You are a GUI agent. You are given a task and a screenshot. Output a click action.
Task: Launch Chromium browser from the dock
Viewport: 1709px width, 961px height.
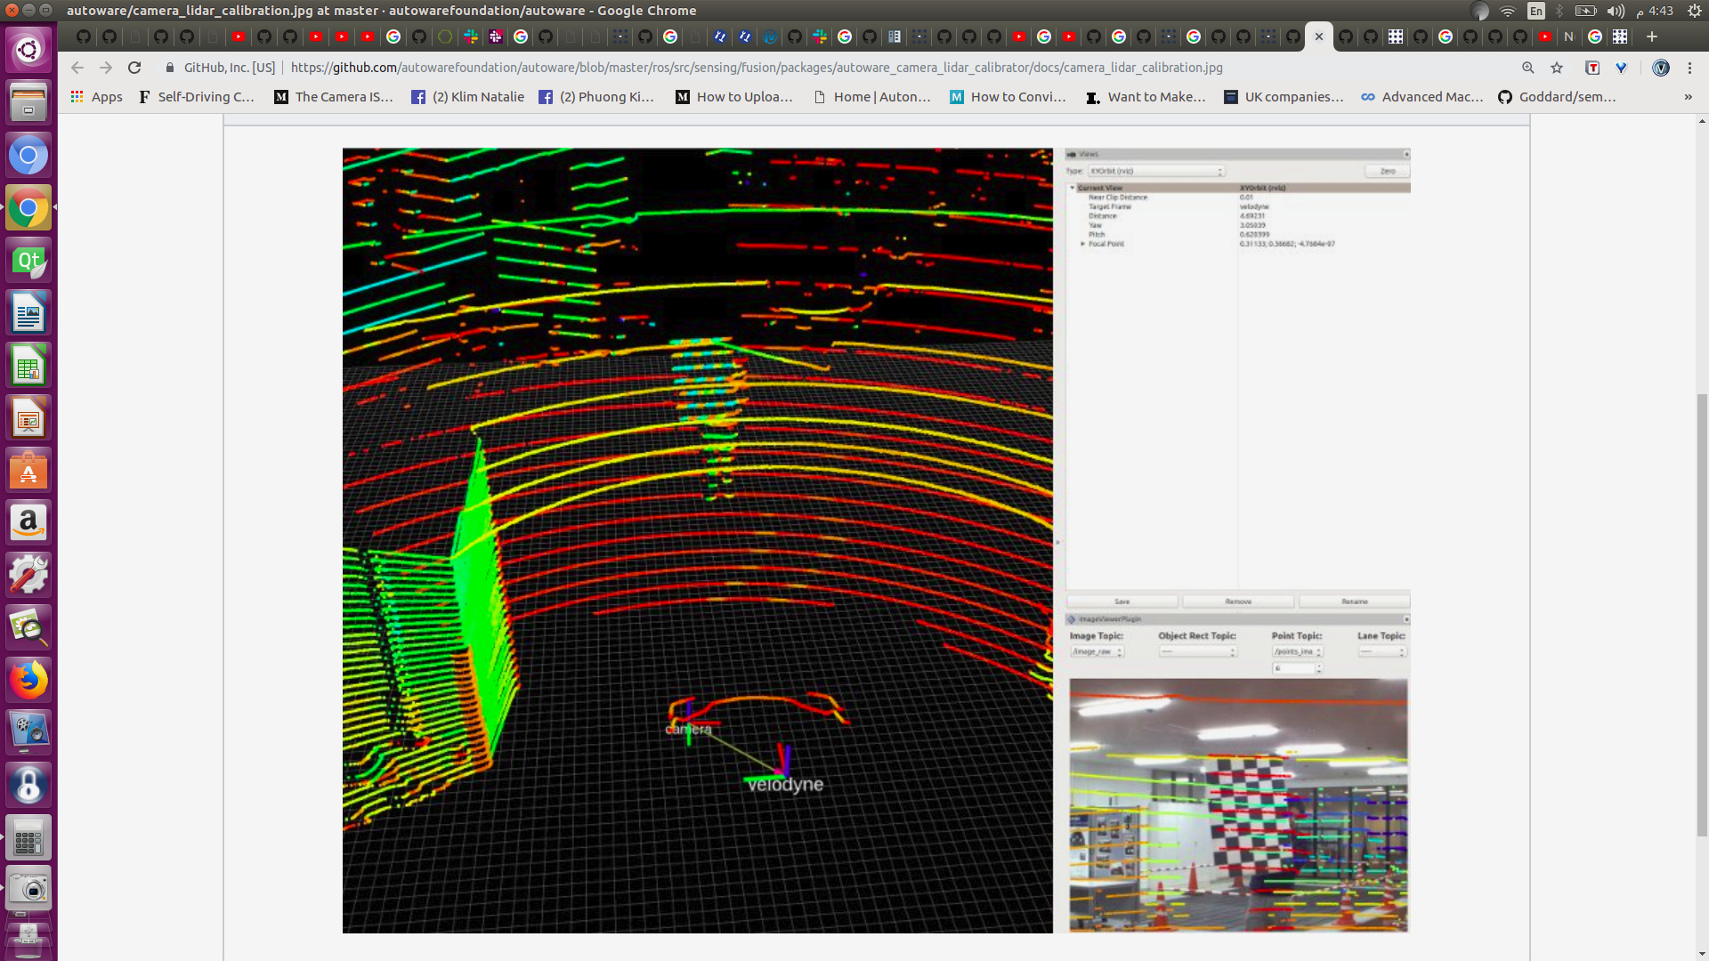[28, 156]
